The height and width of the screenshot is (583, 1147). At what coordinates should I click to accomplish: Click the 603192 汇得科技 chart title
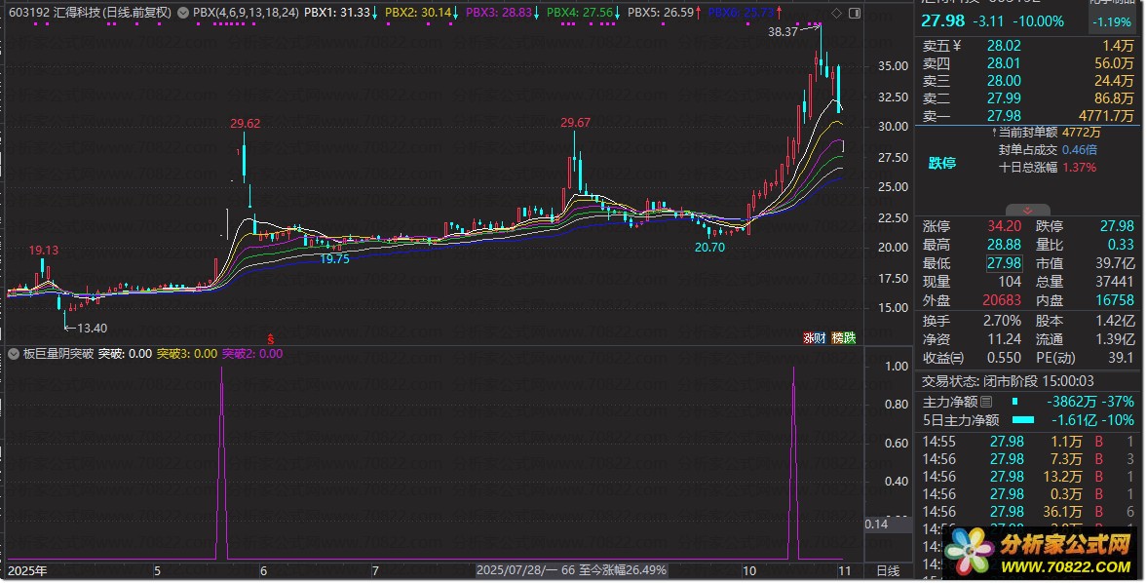point(90,13)
